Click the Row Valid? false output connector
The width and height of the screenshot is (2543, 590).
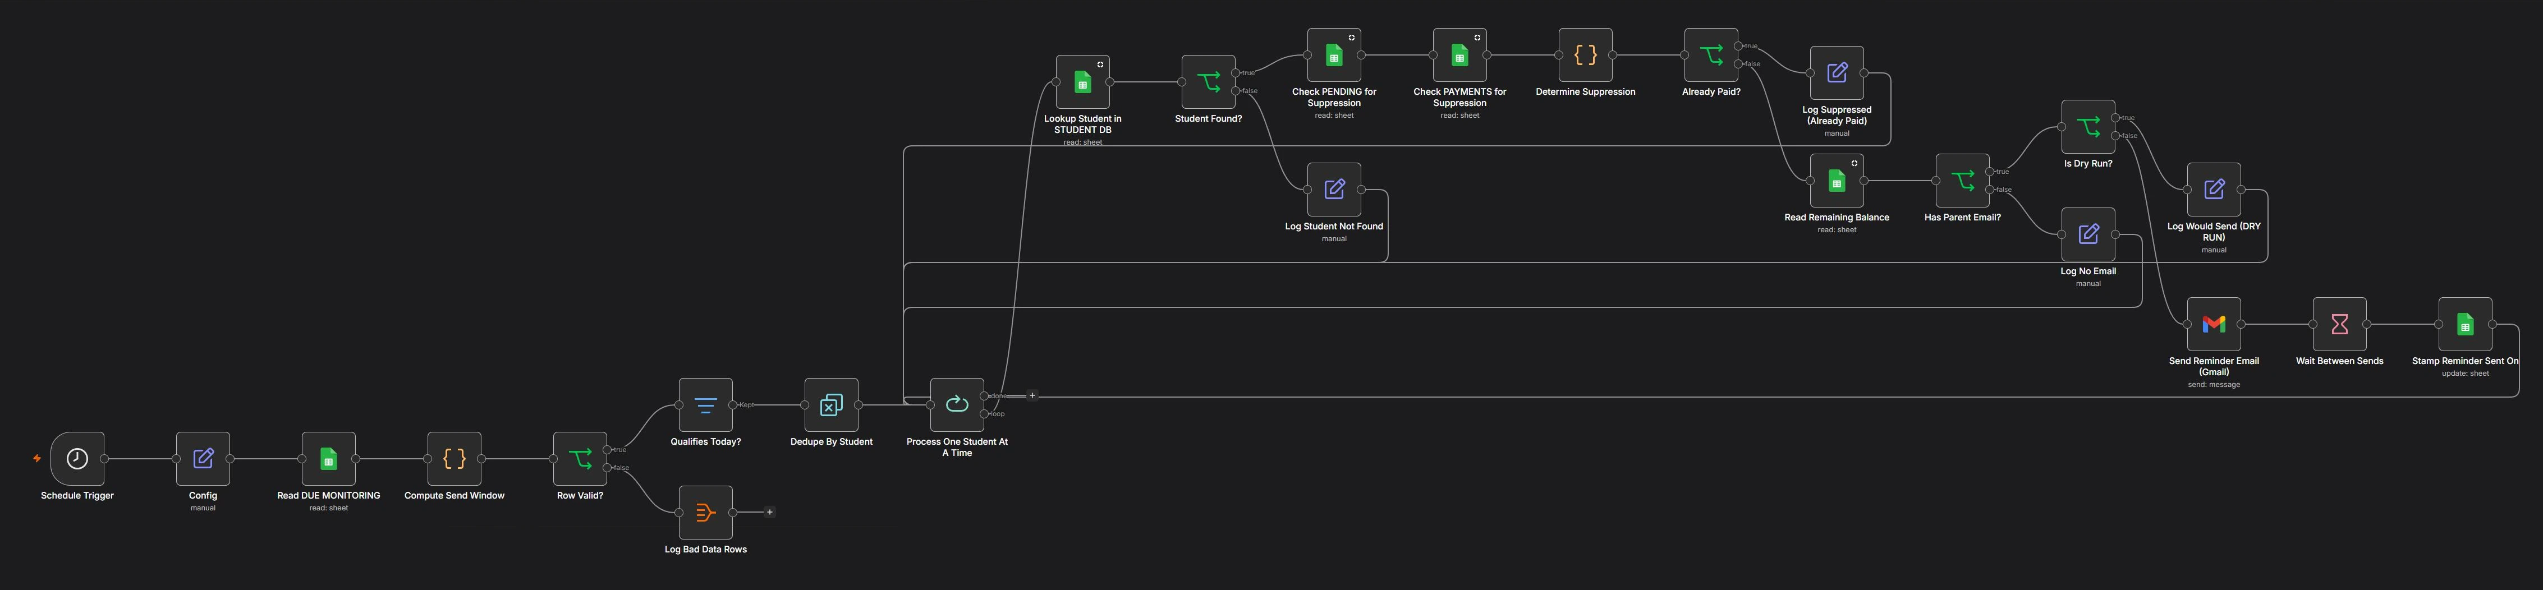[x=607, y=468]
